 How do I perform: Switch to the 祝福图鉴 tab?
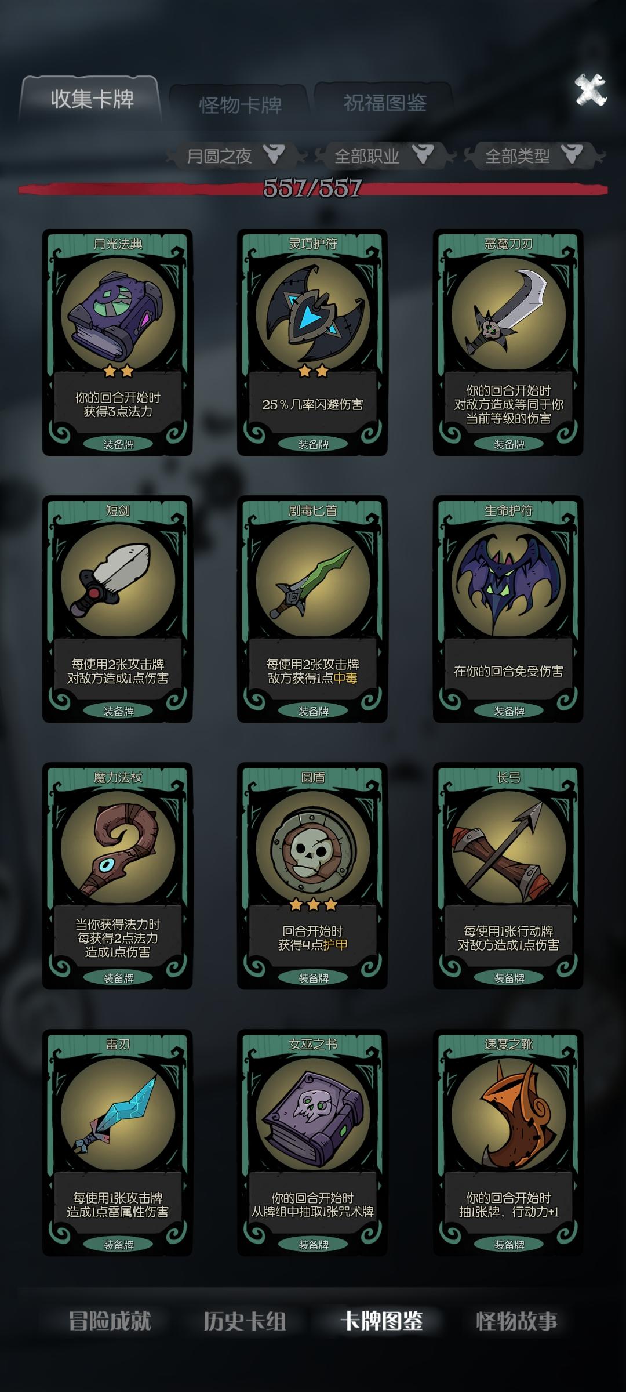pyautogui.click(x=384, y=103)
